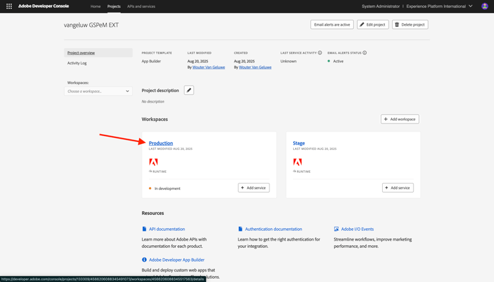This screenshot has height=282, width=494.
Task: Open the app switcher grid icon
Action: tap(9, 7)
